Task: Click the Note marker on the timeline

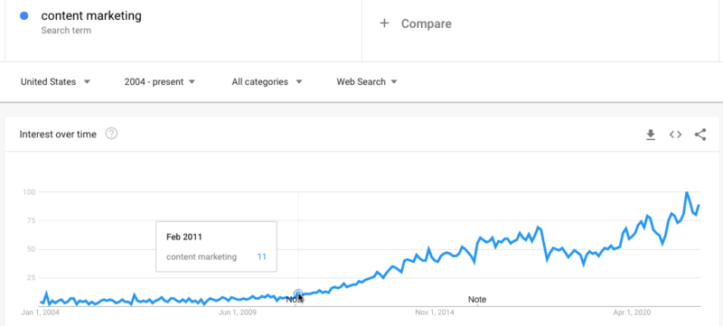Action: 477,299
